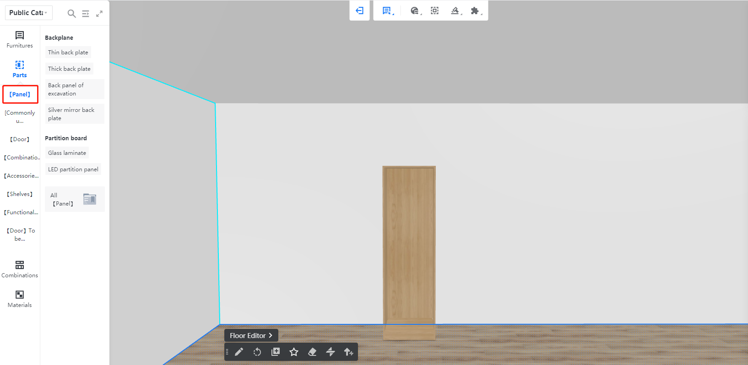
Task: Click the rotate icon in floor toolbar
Action: (x=257, y=352)
